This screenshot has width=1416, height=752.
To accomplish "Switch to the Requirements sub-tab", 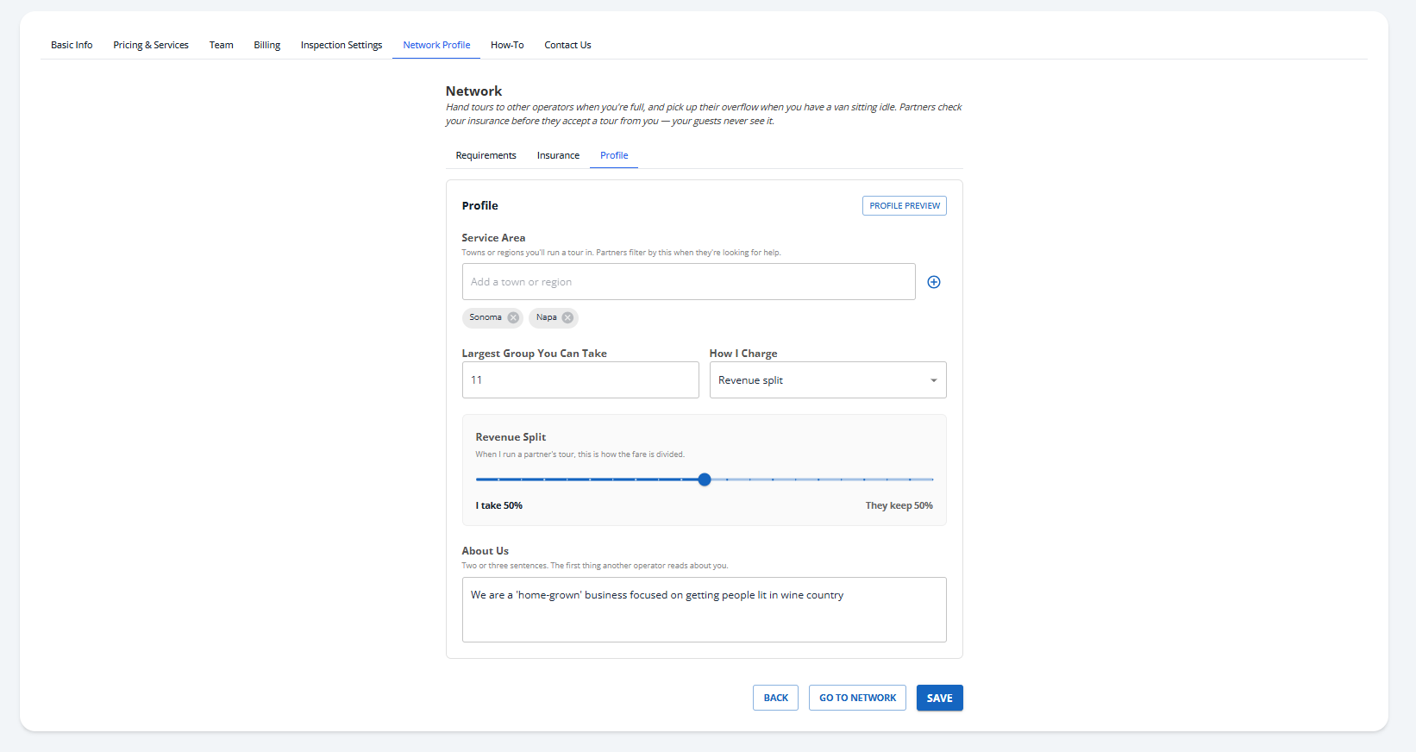I will pyautogui.click(x=486, y=155).
